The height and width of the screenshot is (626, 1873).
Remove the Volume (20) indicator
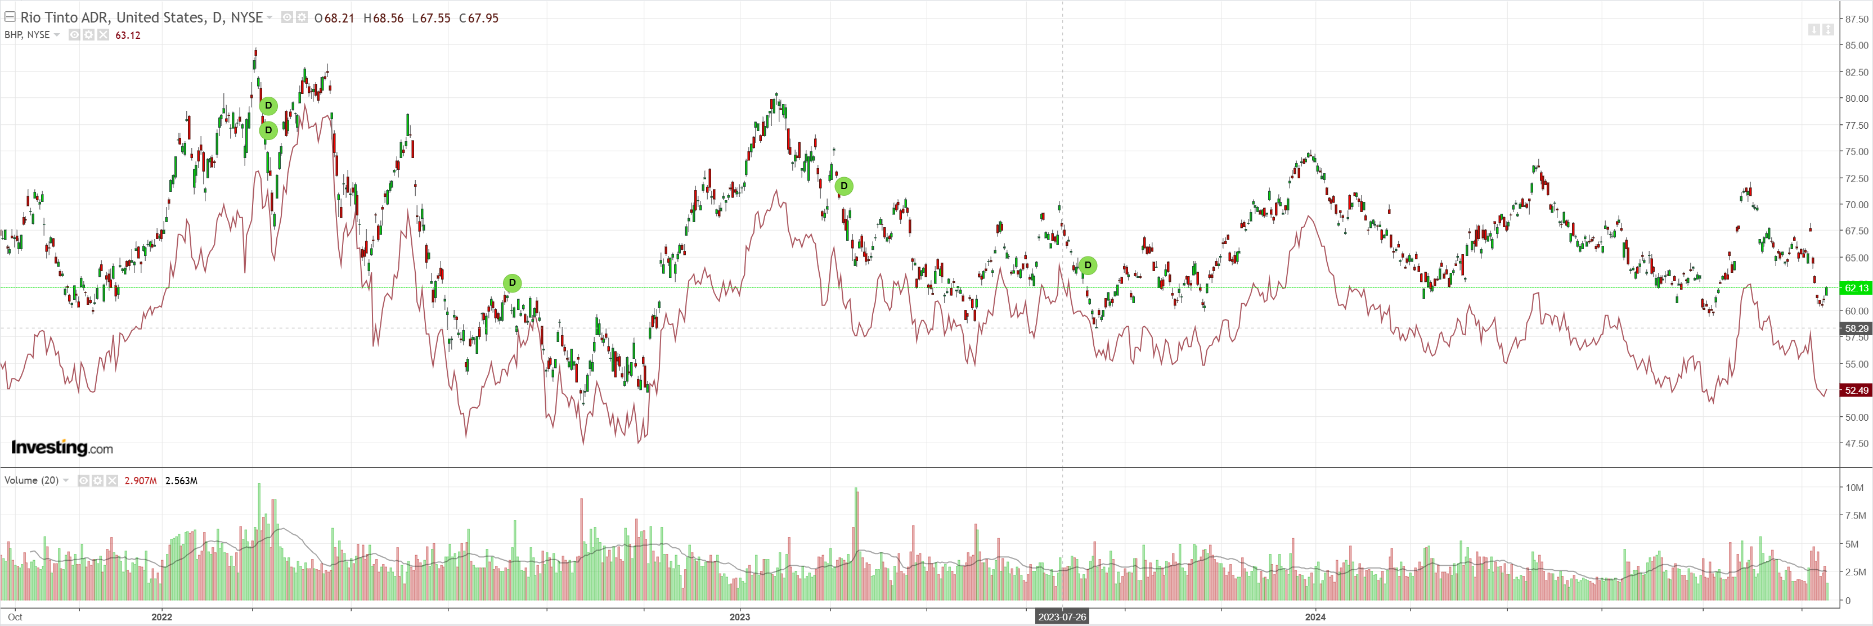point(112,480)
